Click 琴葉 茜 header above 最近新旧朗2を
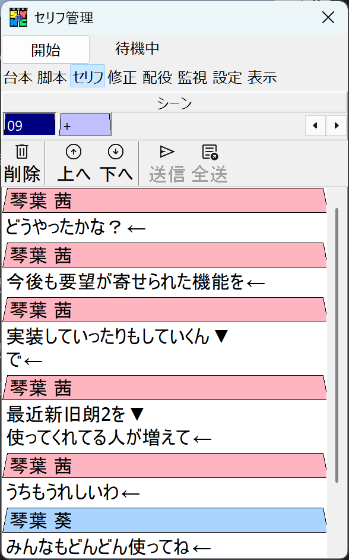The width and height of the screenshot is (349, 560). coord(164,388)
